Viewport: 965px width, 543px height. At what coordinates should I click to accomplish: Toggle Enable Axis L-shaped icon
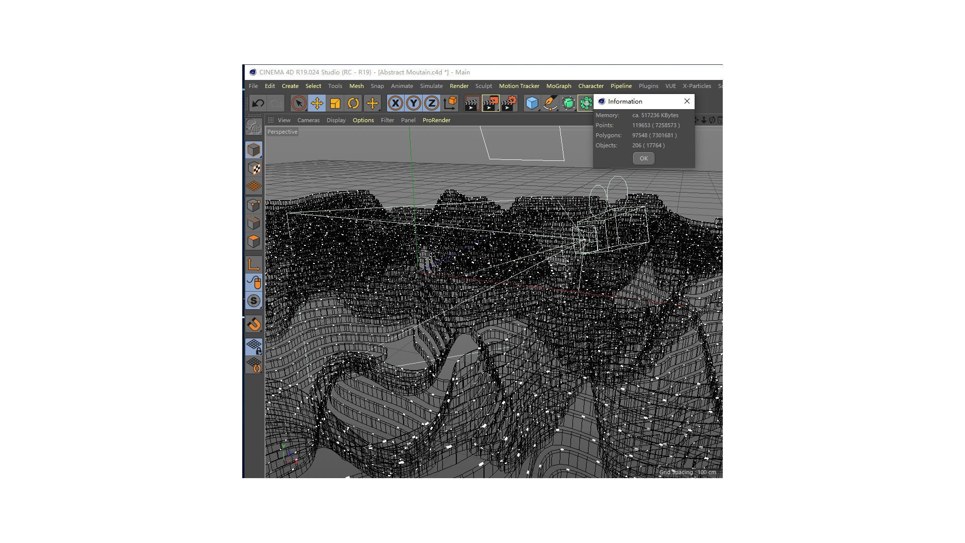point(254,264)
